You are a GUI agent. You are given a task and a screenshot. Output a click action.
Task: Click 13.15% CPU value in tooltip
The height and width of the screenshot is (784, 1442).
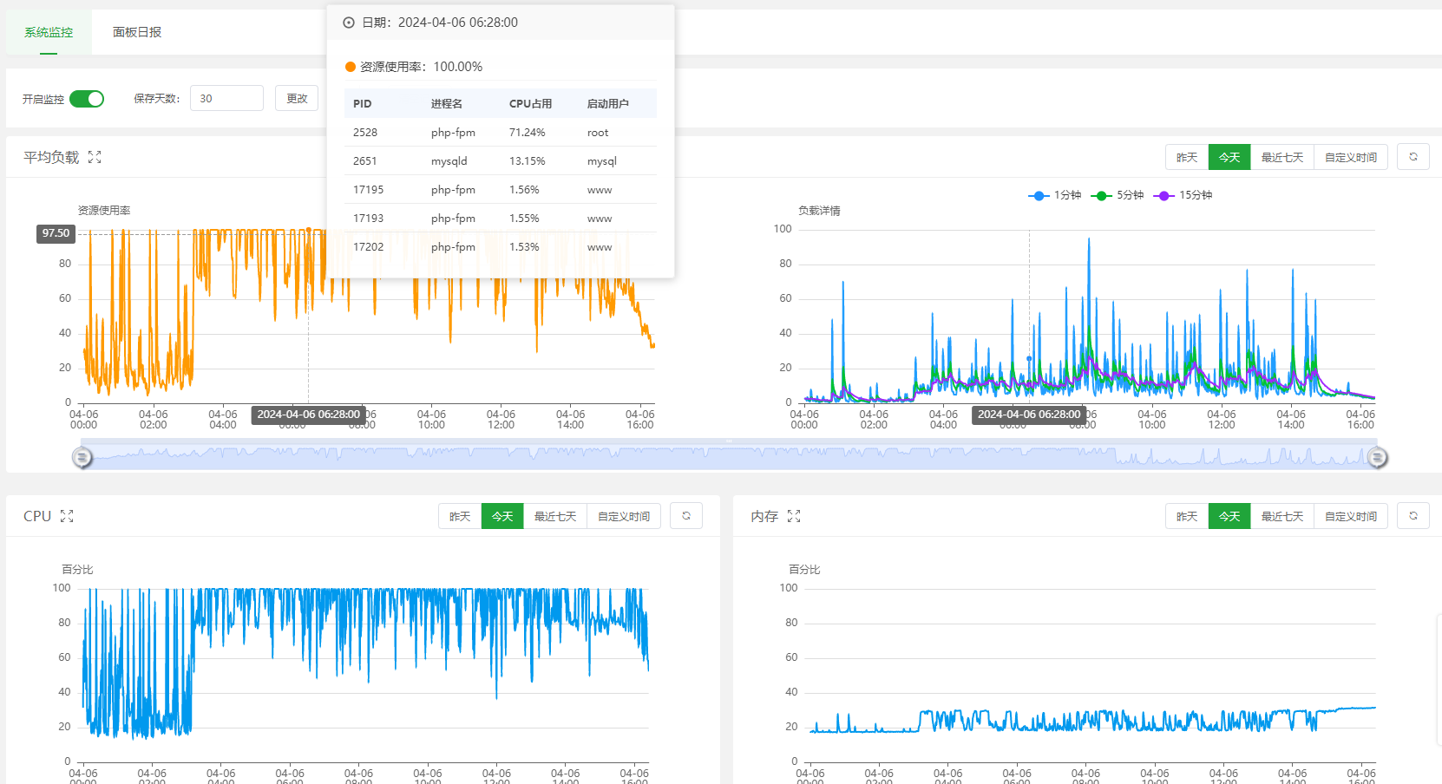coord(527,161)
